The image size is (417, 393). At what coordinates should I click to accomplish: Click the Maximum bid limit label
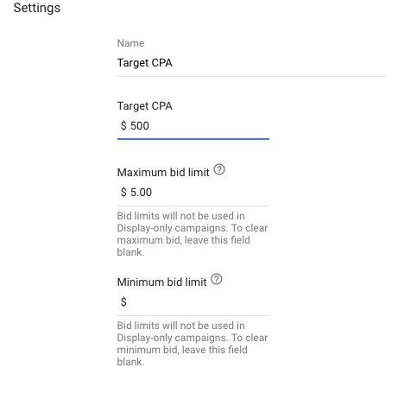(x=163, y=173)
